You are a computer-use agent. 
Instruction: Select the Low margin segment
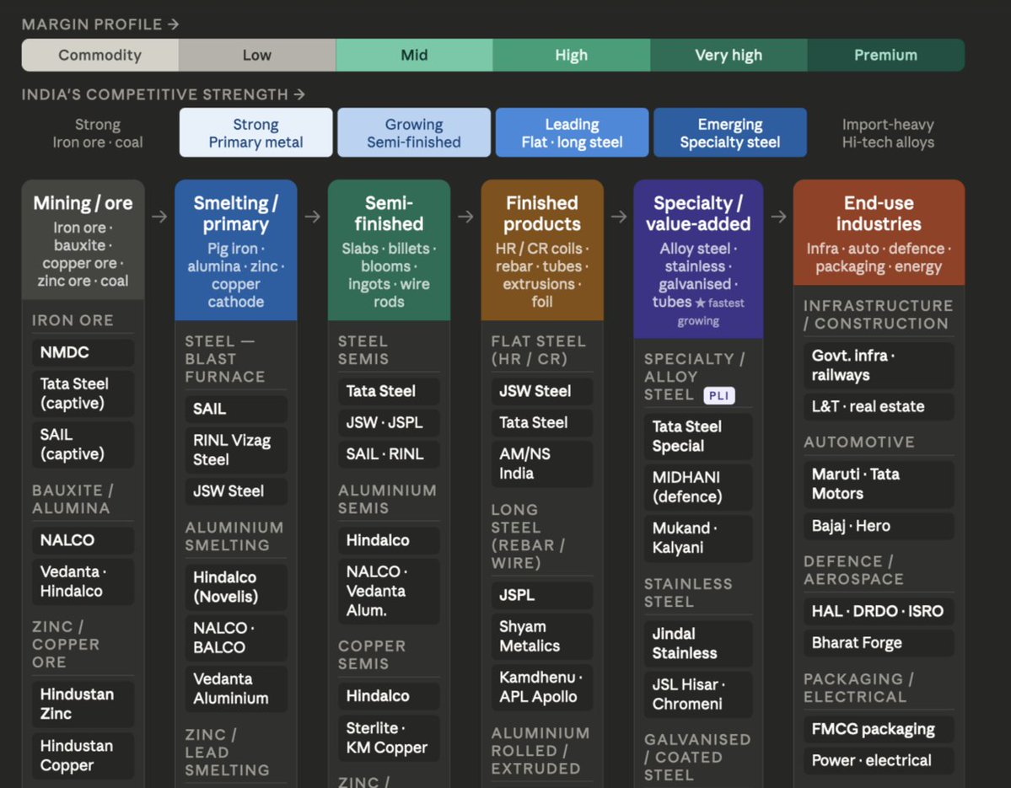click(x=257, y=56)
